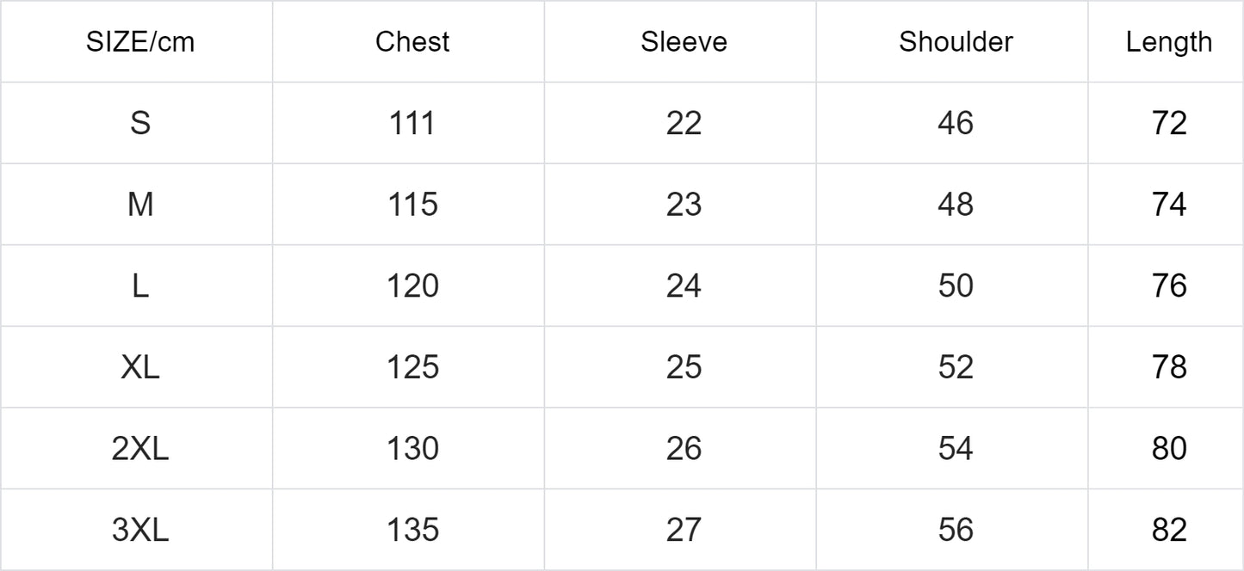
Task: Select chest value 120 for size L
Action: [x=412, y=285]
